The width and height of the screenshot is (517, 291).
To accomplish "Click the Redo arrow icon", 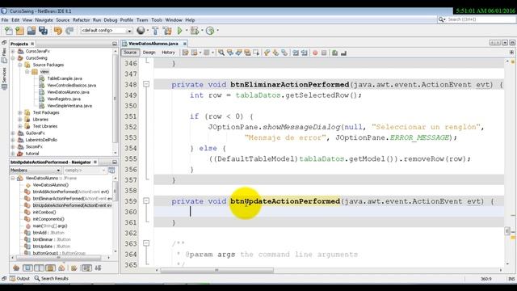I will point(69,31).
